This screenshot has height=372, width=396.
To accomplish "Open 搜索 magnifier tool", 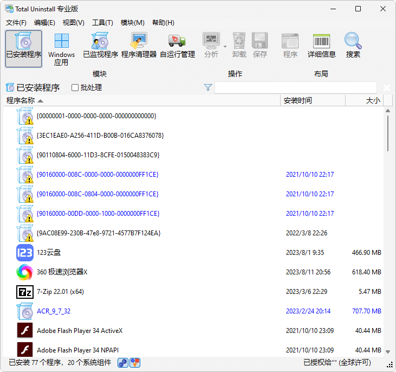I will point(353,45).
